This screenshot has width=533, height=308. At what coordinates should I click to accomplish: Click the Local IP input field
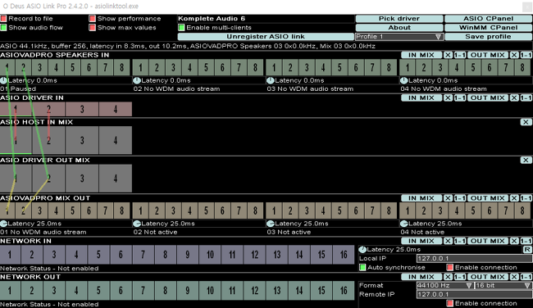click(x=474, y=258)
